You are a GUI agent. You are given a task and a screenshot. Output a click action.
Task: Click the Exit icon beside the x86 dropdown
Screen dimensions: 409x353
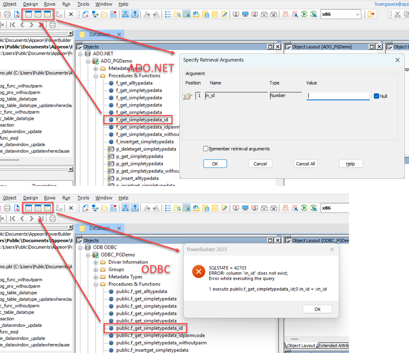[371, 14]
